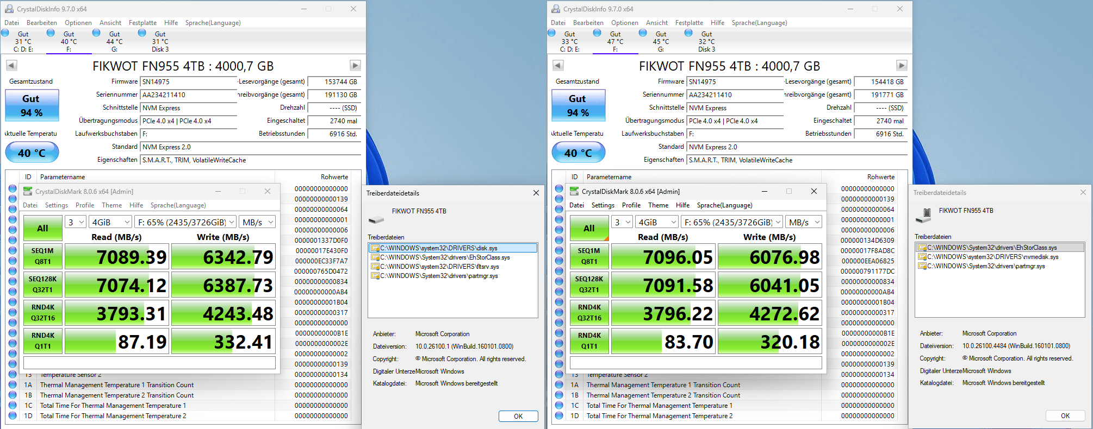Open Ansicht menu in right CrystalDiskInfo window

(657, 23)
